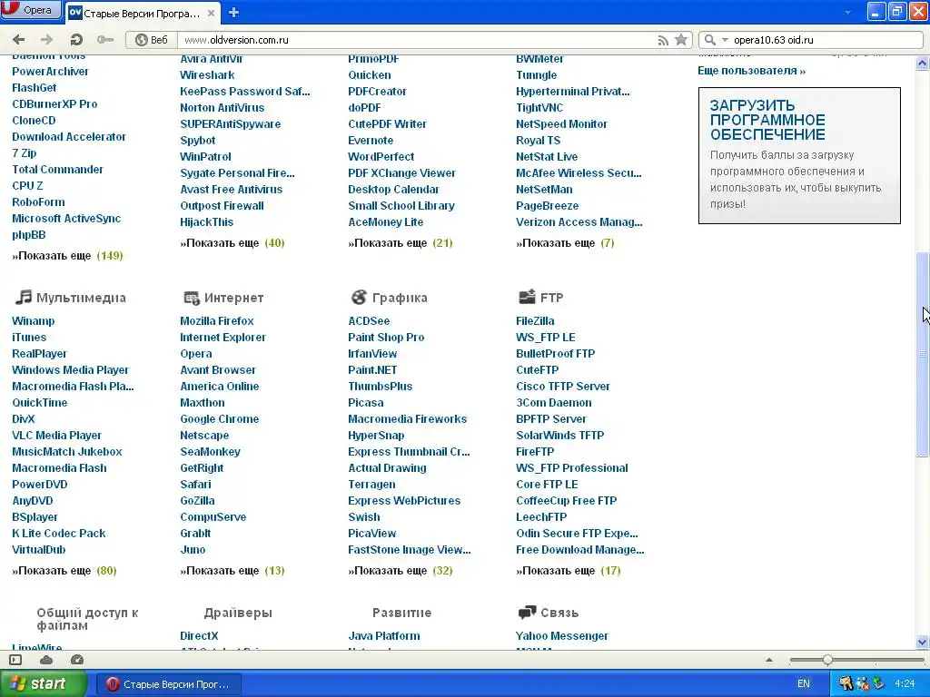The width and height of the screenshot is (930, 697).
Task: Open the Еще пользователя link
Action: coord(751,71)
